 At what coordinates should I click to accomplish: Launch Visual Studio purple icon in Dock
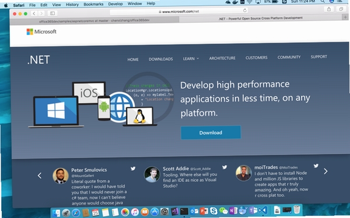point(174,211)
